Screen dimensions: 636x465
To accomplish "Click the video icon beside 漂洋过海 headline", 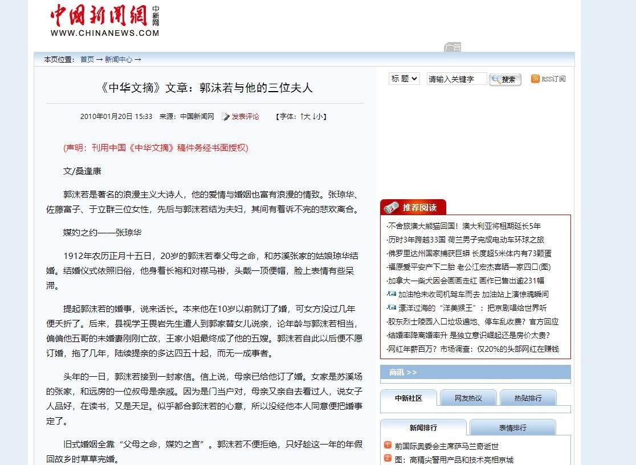I will pos(392,307).
